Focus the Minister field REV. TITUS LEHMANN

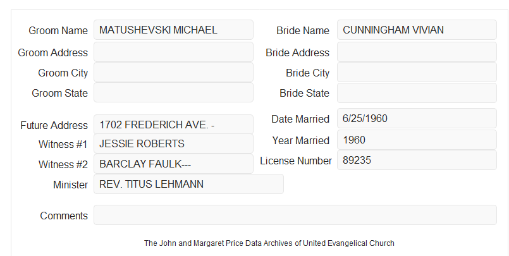pyautogui.click(x=188, y=184)
